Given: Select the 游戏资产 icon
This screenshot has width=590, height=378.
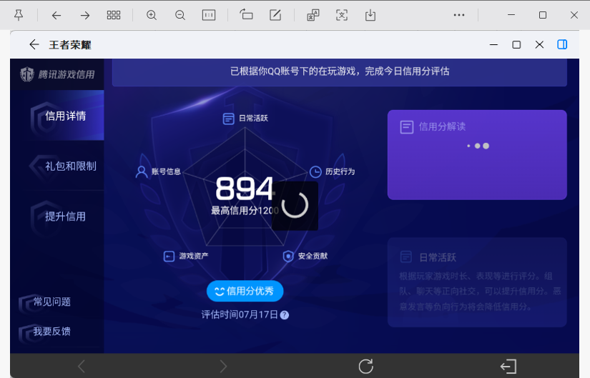Looking at the screenshot, I should pos(169,256).
